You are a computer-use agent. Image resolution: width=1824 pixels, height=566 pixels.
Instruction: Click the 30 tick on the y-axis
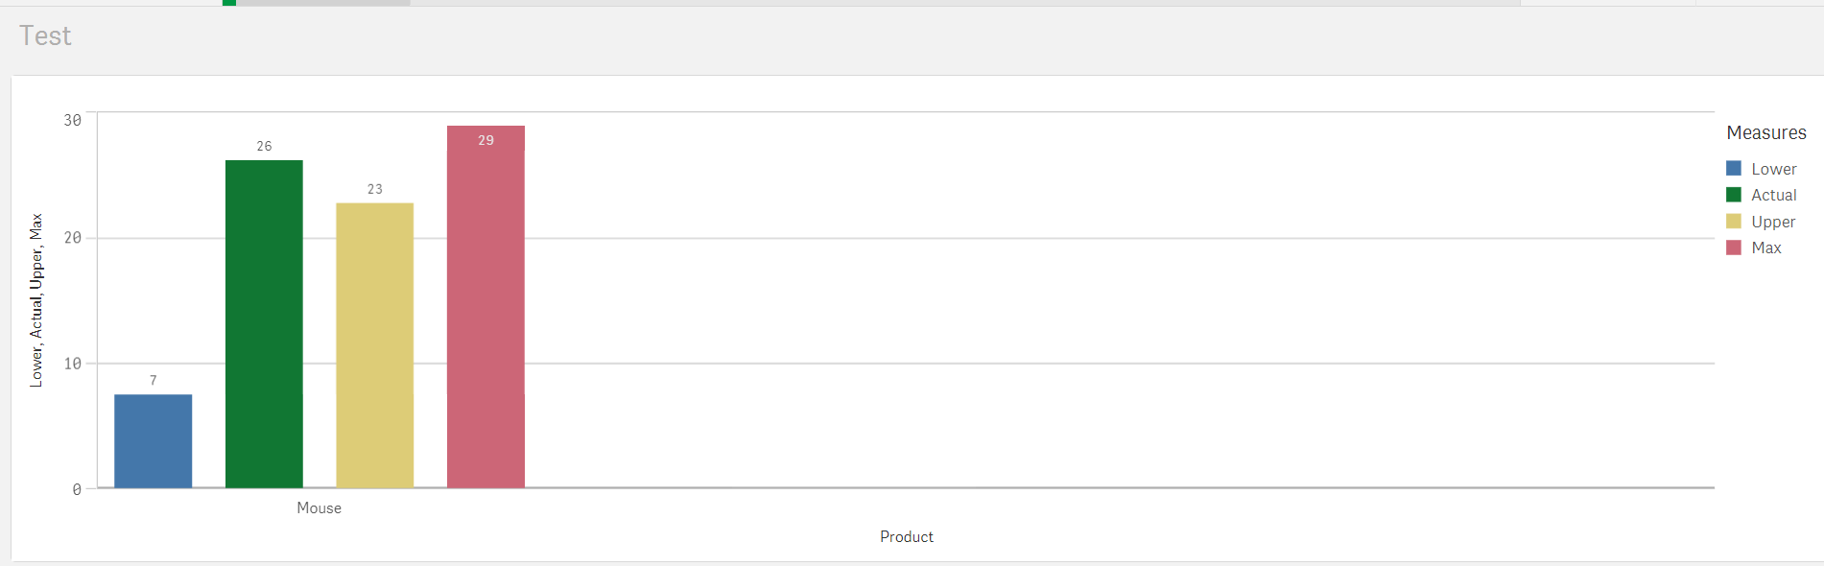pyautogui.click(x=73, y=120)
